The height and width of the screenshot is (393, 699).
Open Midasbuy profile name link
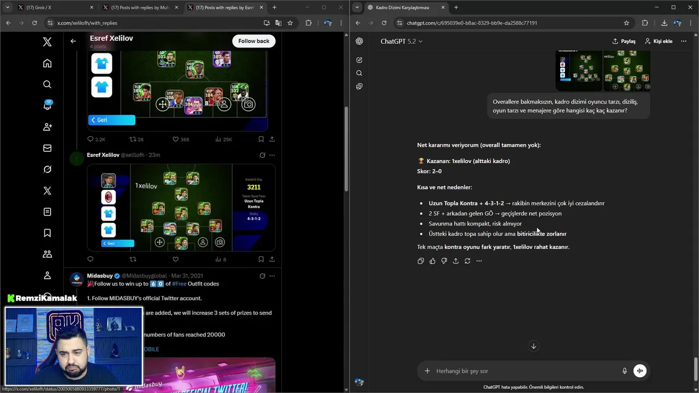click(99, 276)
